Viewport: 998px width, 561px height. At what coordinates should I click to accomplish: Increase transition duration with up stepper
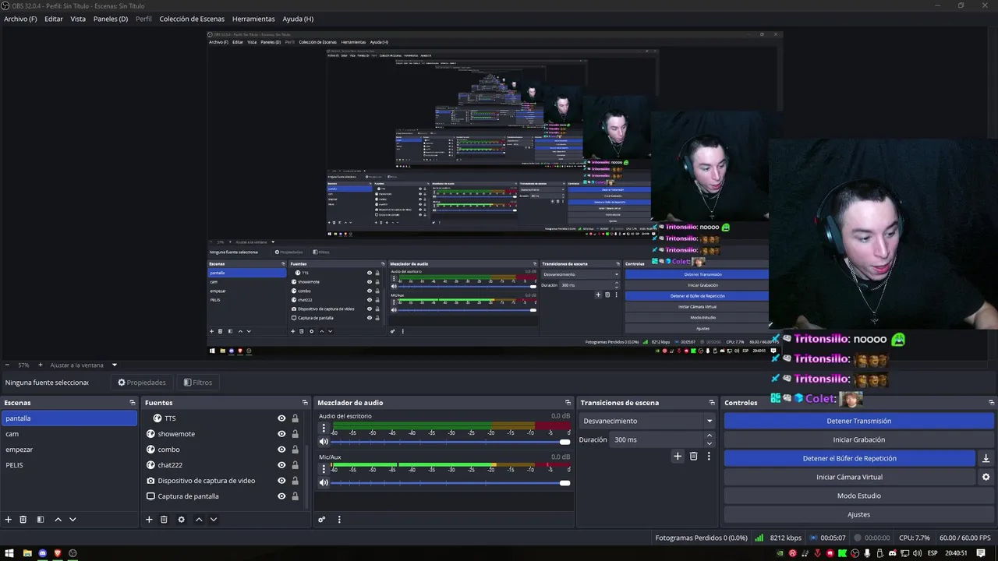click(709, 436)
